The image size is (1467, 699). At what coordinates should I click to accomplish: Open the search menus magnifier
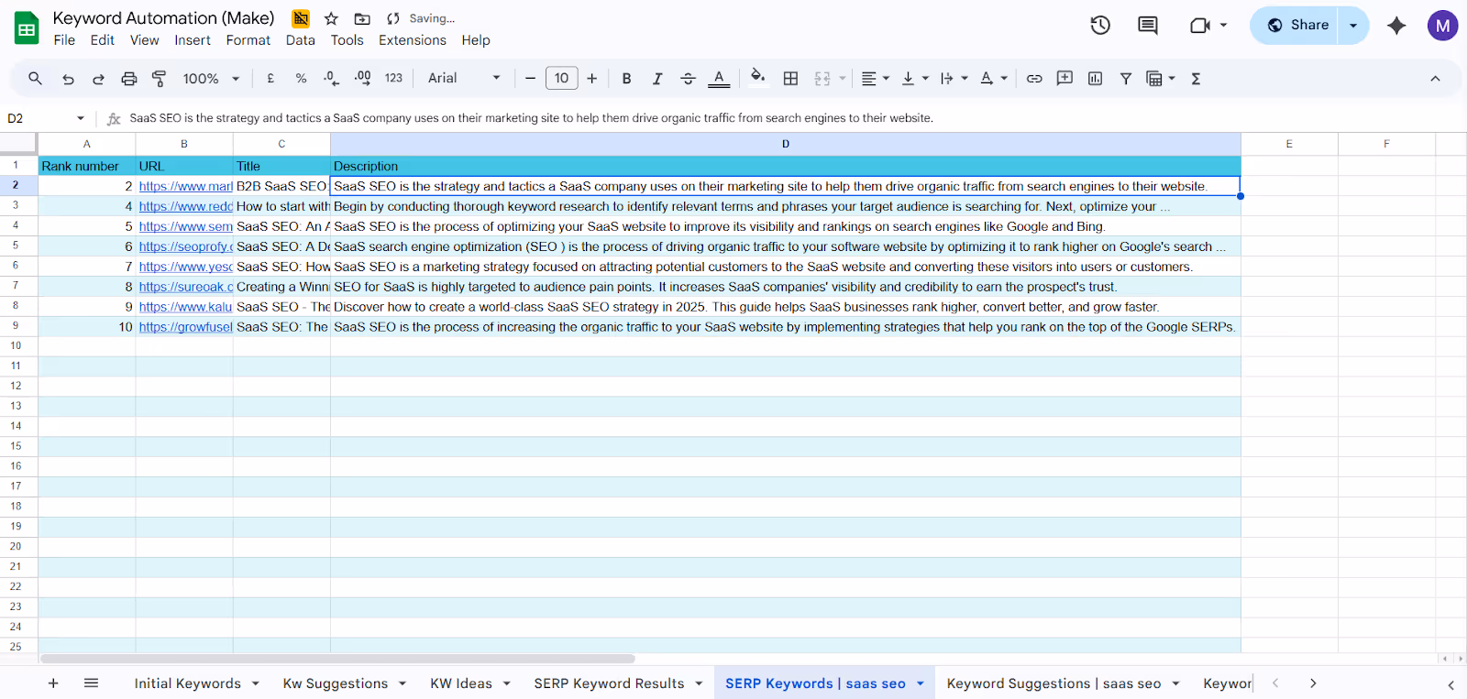pyautogui.click(x=35, y=79)
